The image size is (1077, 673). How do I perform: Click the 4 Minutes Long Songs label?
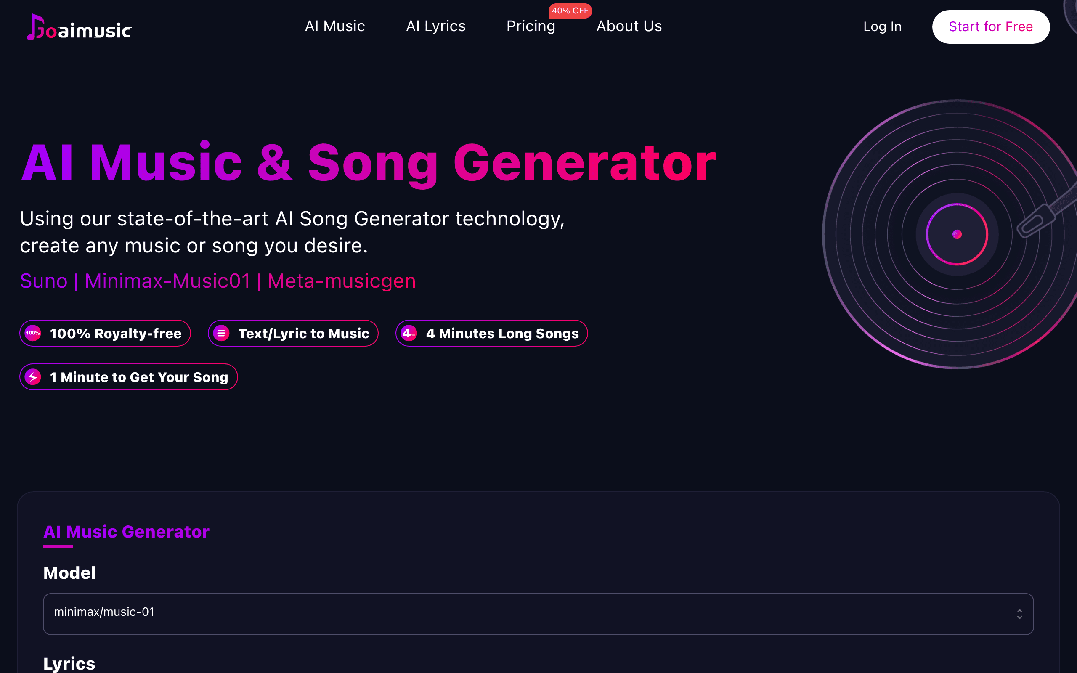click(x=502, y=334)
